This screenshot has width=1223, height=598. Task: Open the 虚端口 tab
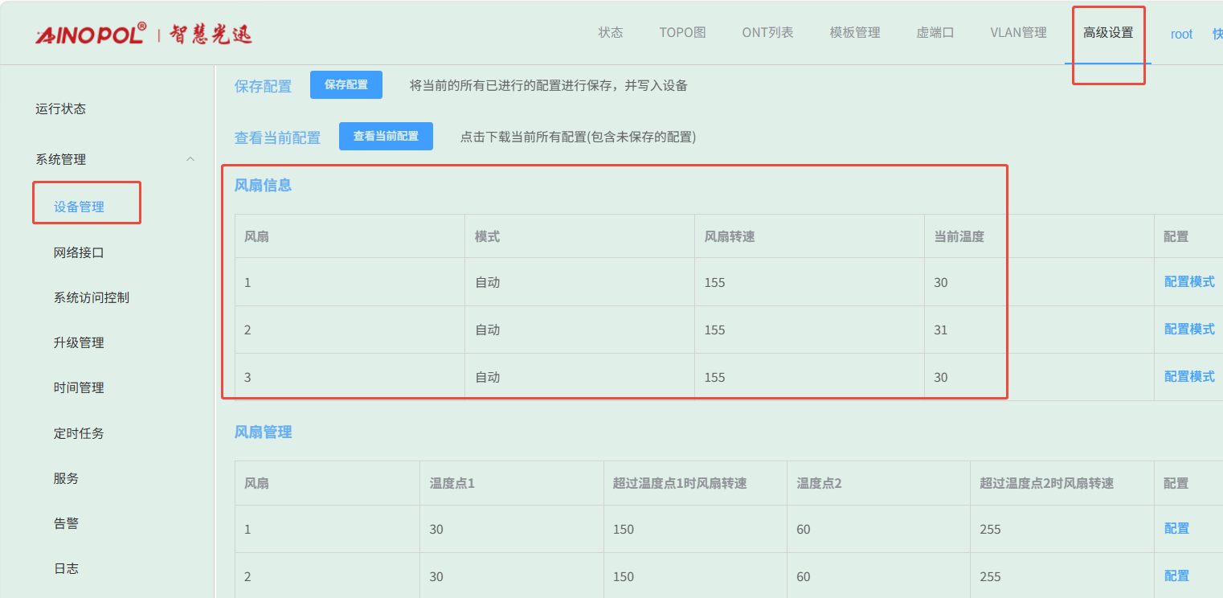click(935, 33)
